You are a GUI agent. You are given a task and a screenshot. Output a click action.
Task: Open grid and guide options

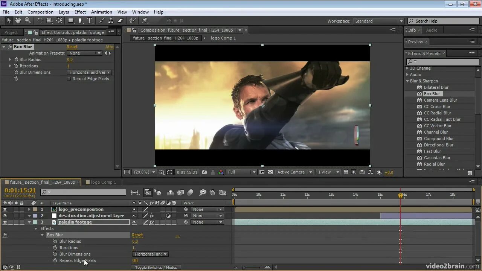click(x=162, y=172)
